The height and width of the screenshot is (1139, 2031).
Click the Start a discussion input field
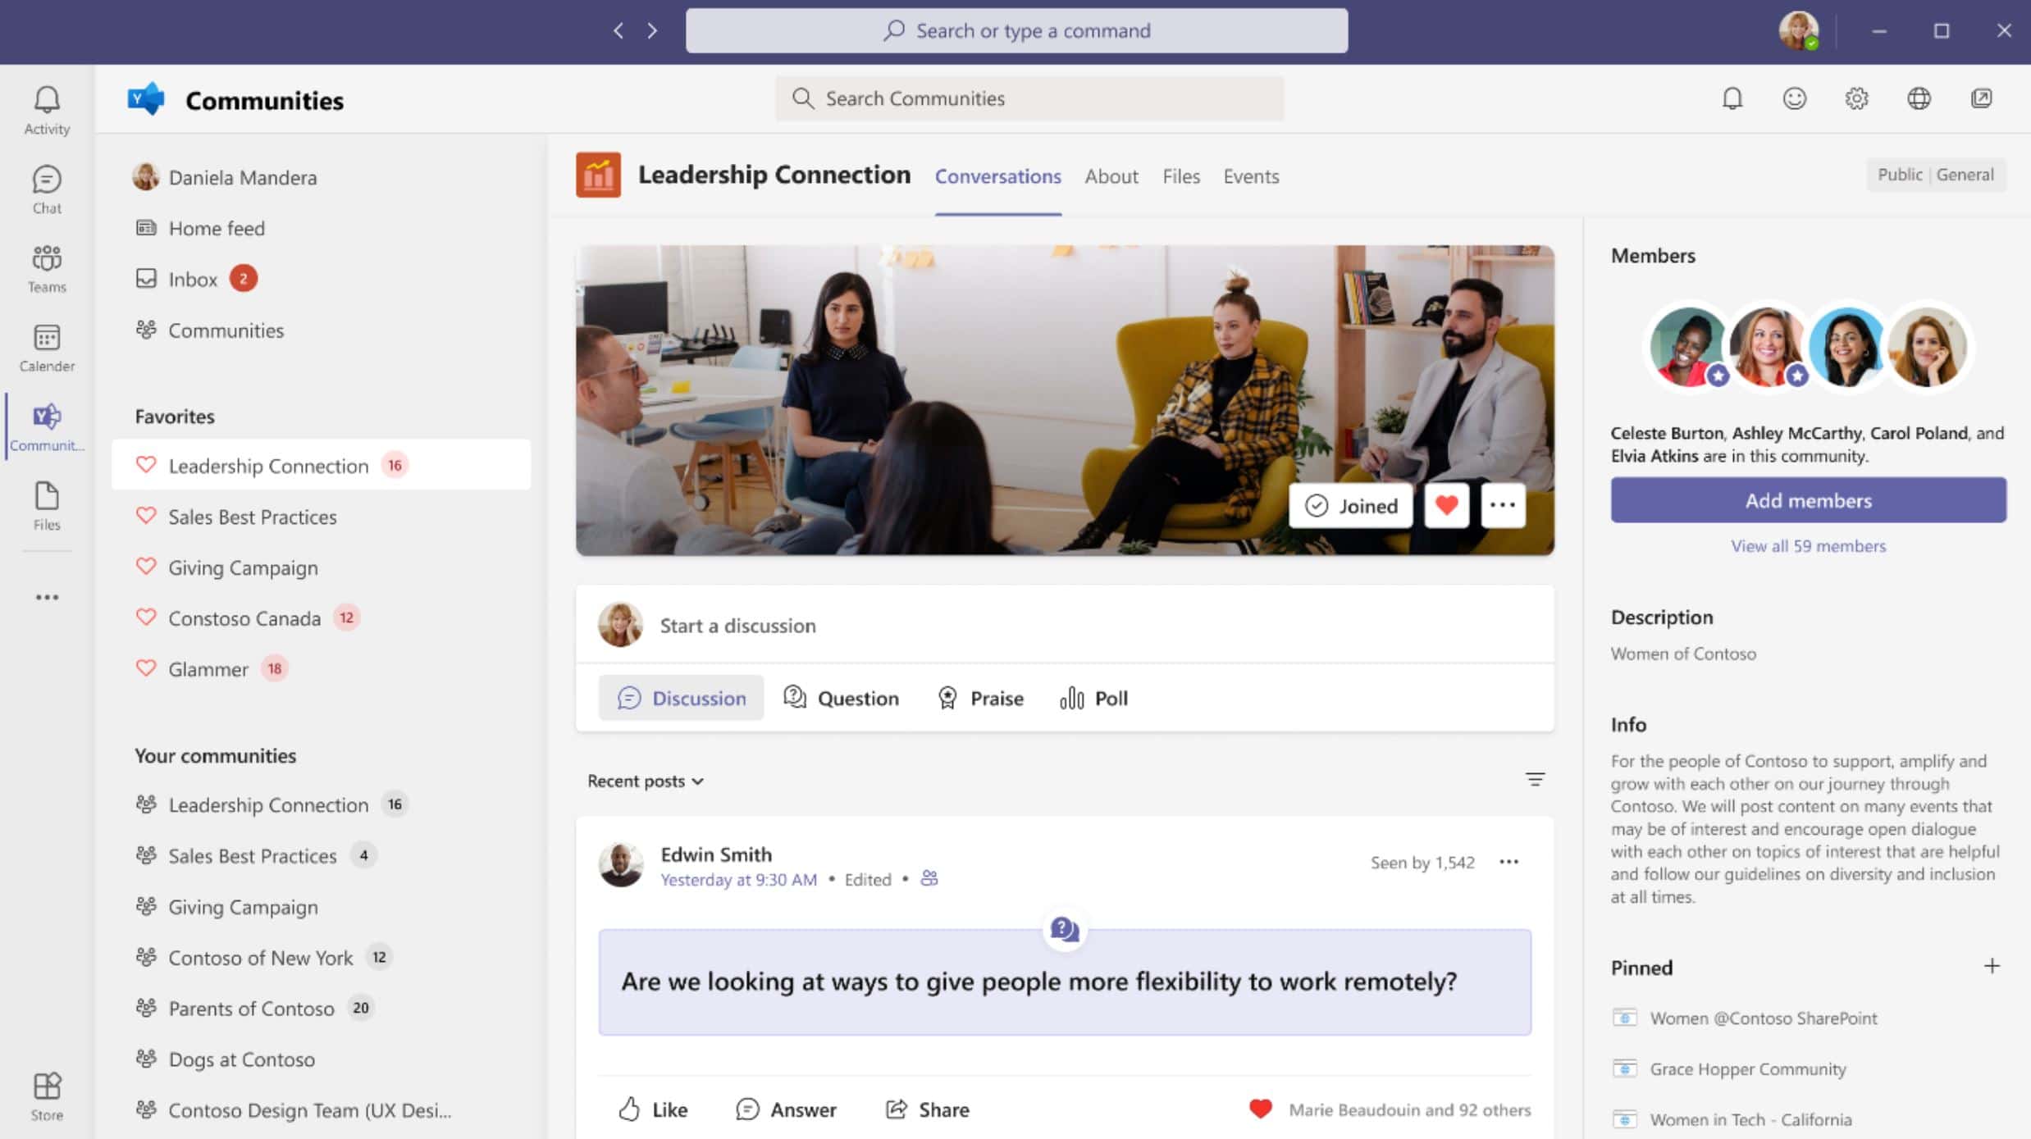737,625
